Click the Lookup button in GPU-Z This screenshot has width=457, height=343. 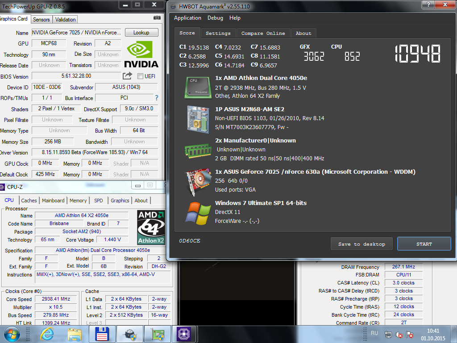click(141, 32)
